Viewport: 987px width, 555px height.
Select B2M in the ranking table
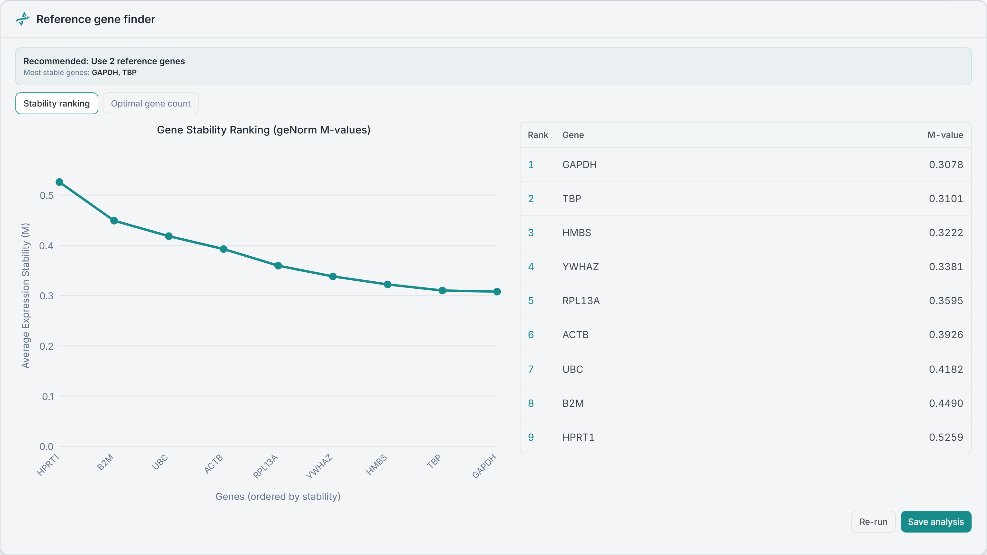(x=573, y=403)
